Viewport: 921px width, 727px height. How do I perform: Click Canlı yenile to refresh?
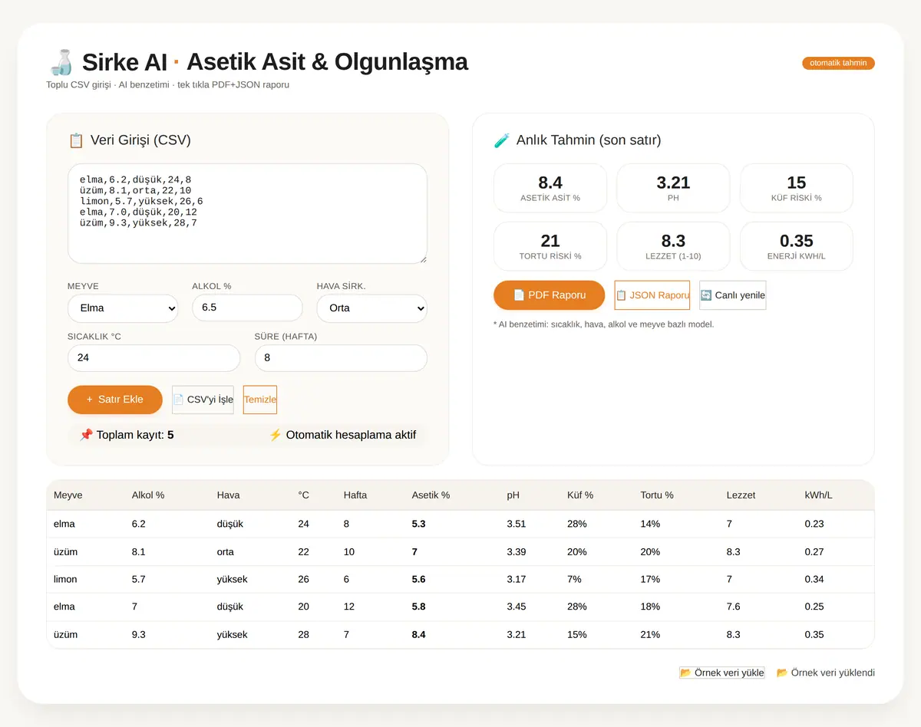[732, 295]
